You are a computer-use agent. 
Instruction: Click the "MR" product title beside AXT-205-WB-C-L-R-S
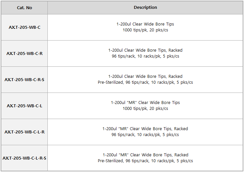coord(145,155)
